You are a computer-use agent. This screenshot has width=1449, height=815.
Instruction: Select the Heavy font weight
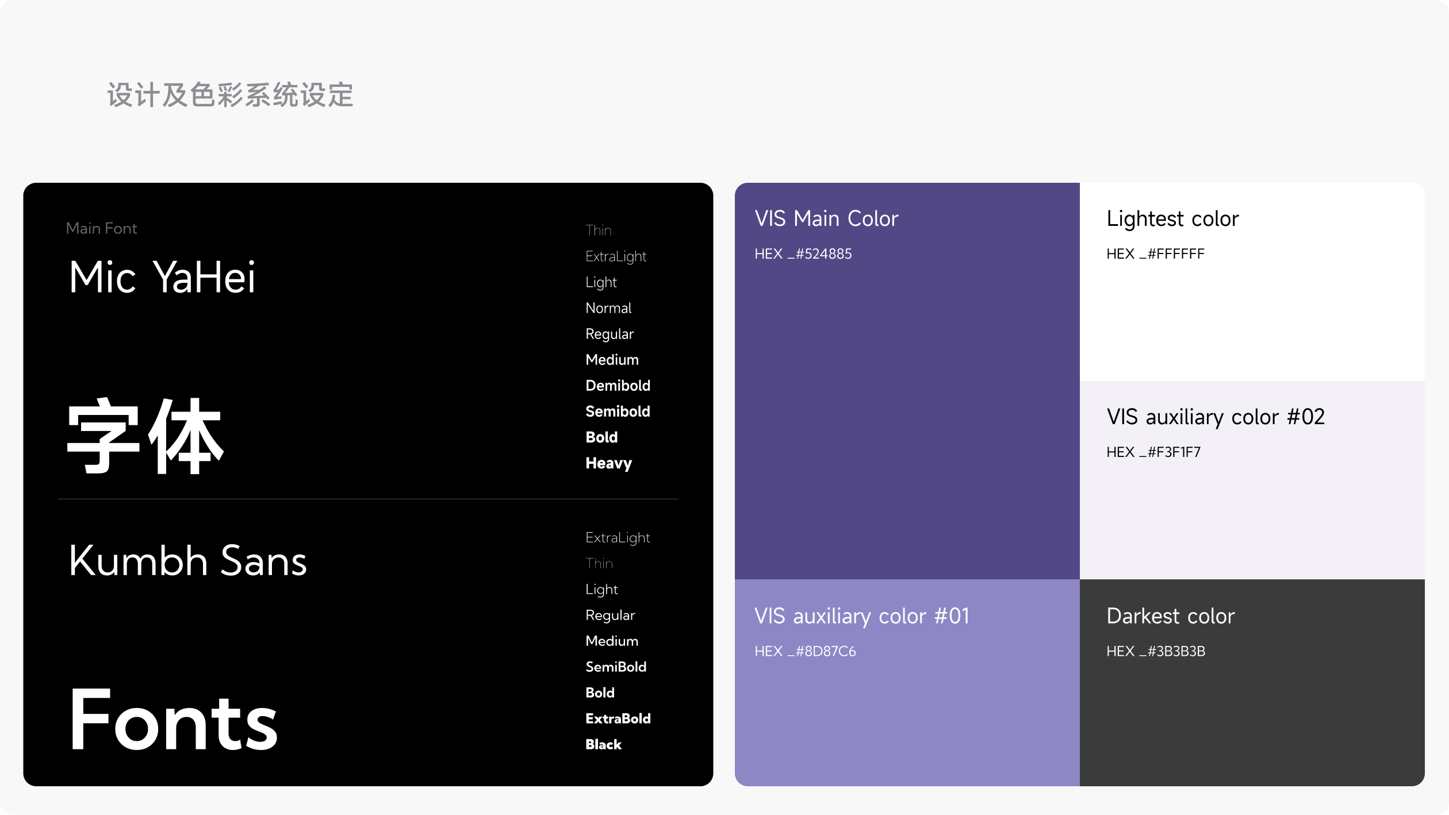pos(608,463)
